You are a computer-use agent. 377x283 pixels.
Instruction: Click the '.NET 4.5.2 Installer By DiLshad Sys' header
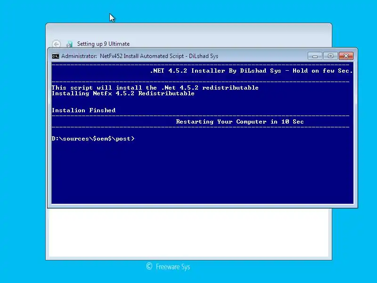[216, 71]
